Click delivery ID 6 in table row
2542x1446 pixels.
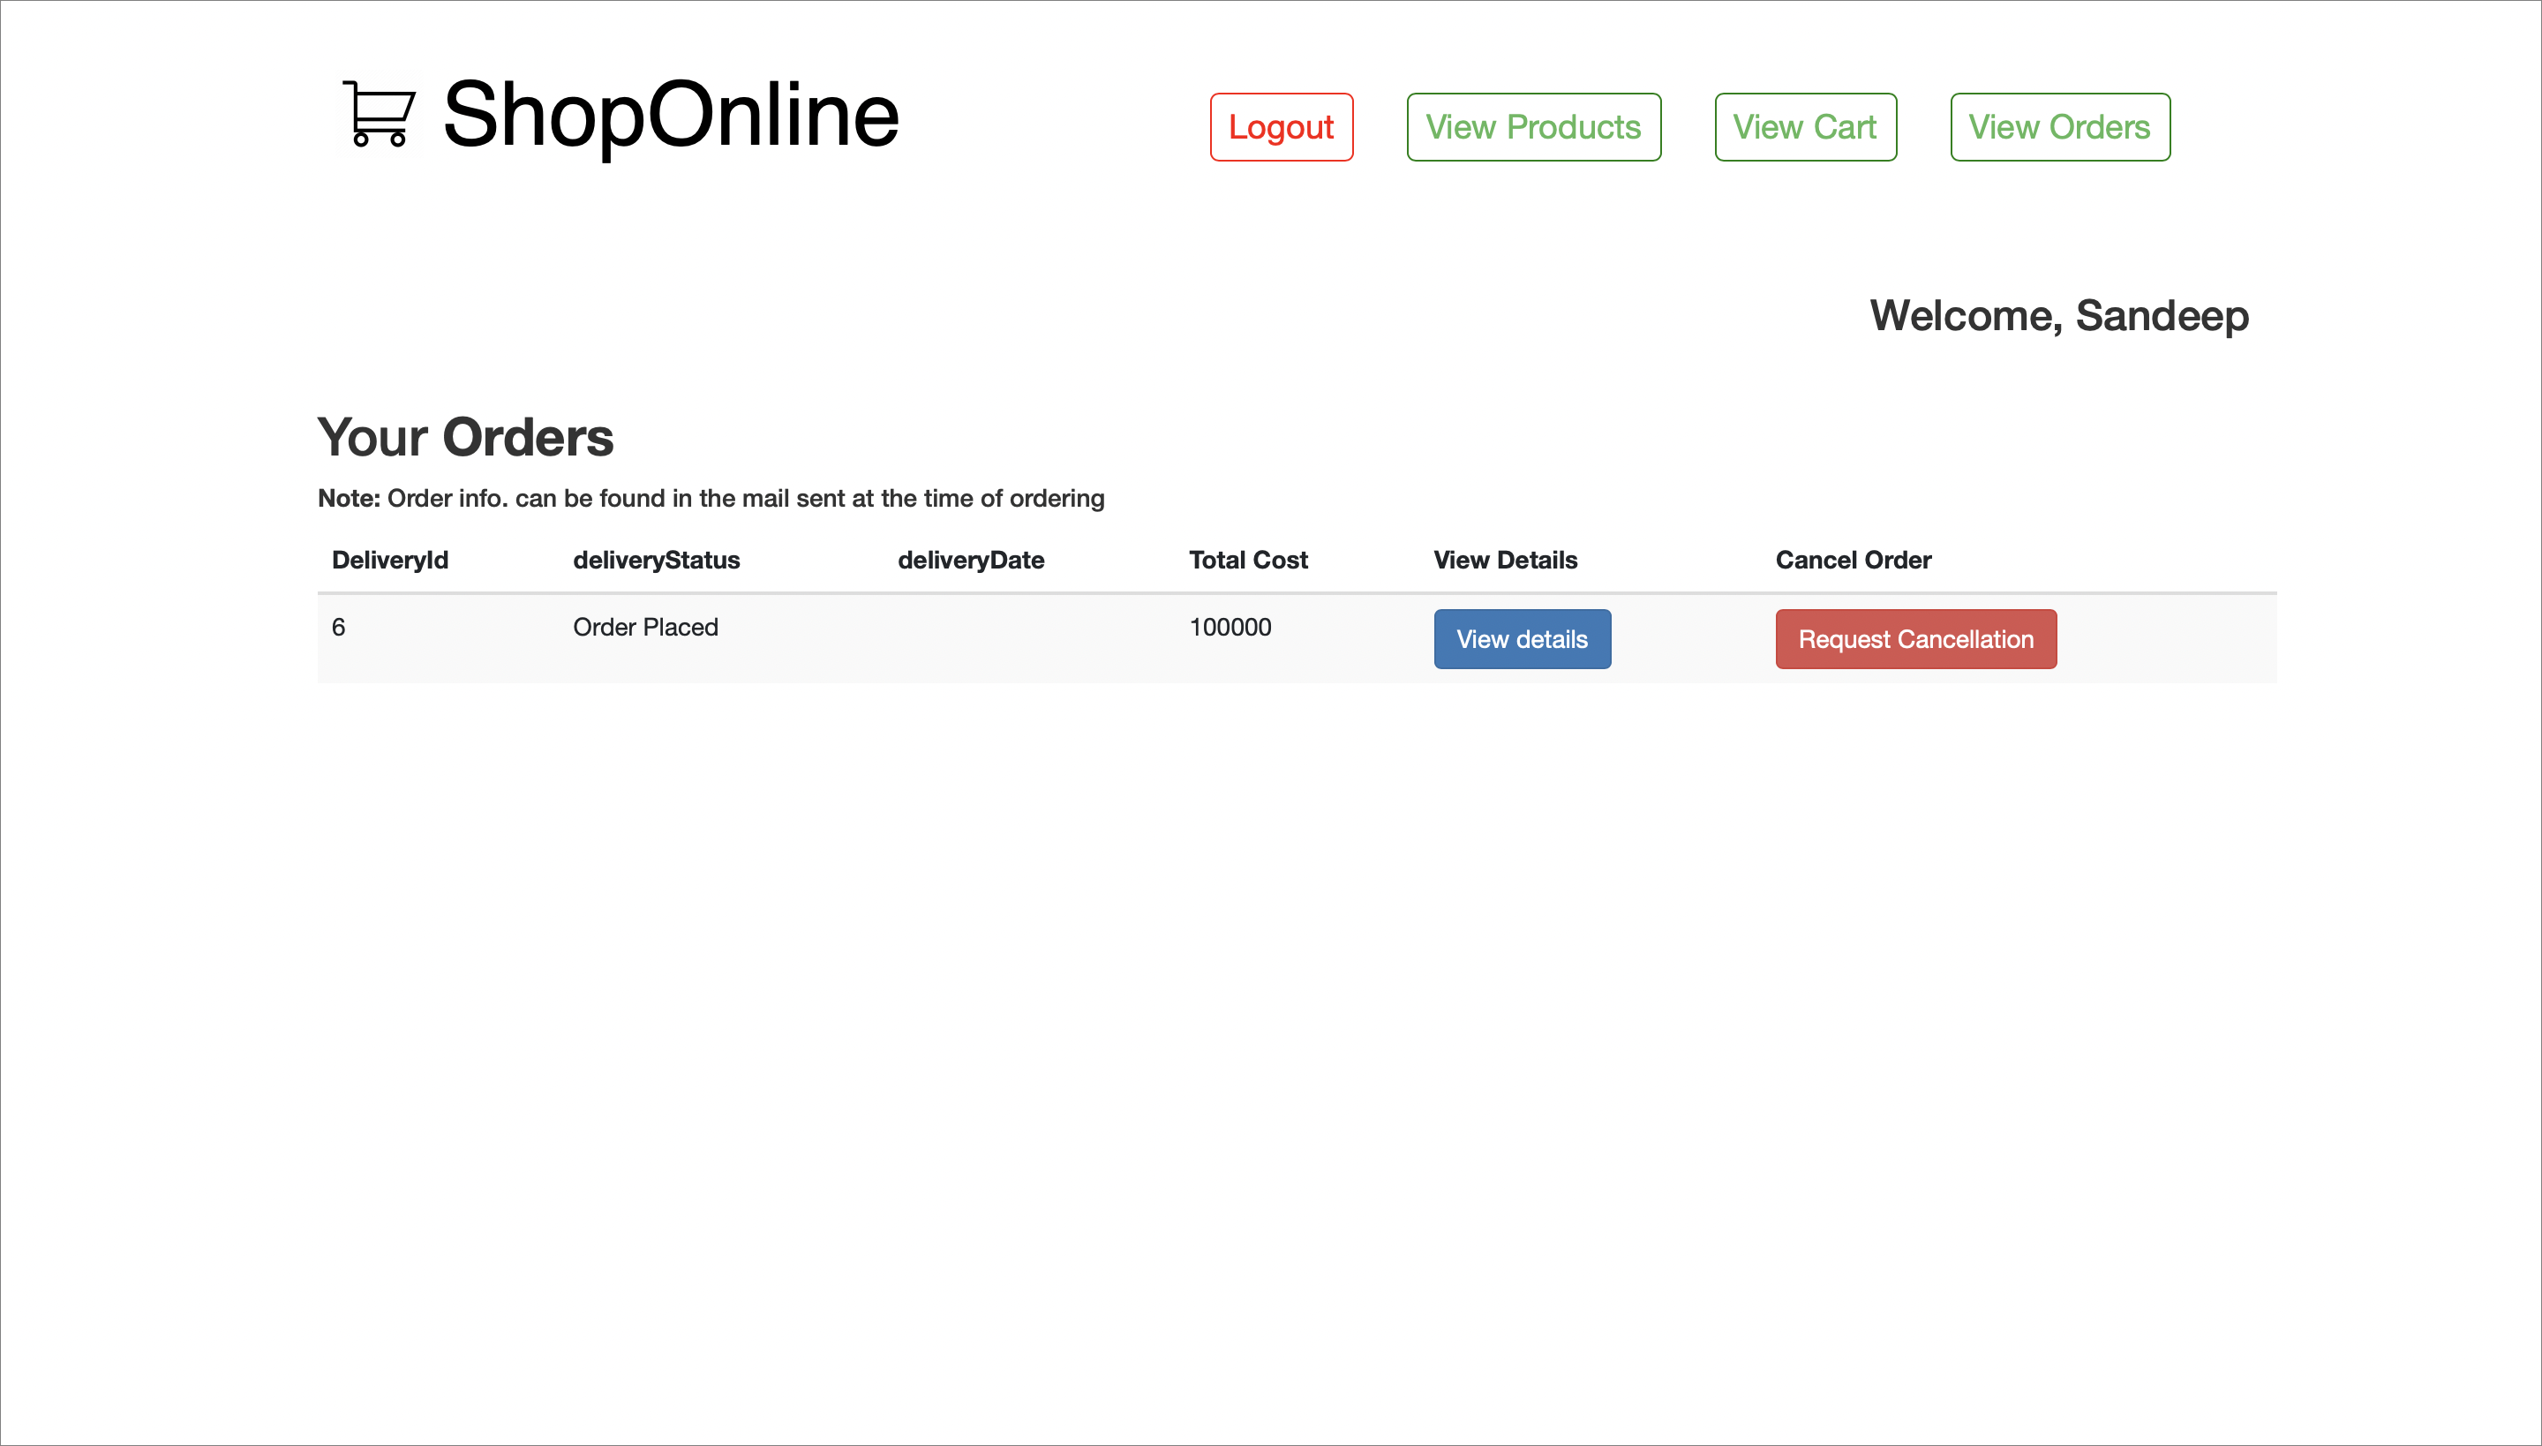pyautogui.click(x=339, y=627)
